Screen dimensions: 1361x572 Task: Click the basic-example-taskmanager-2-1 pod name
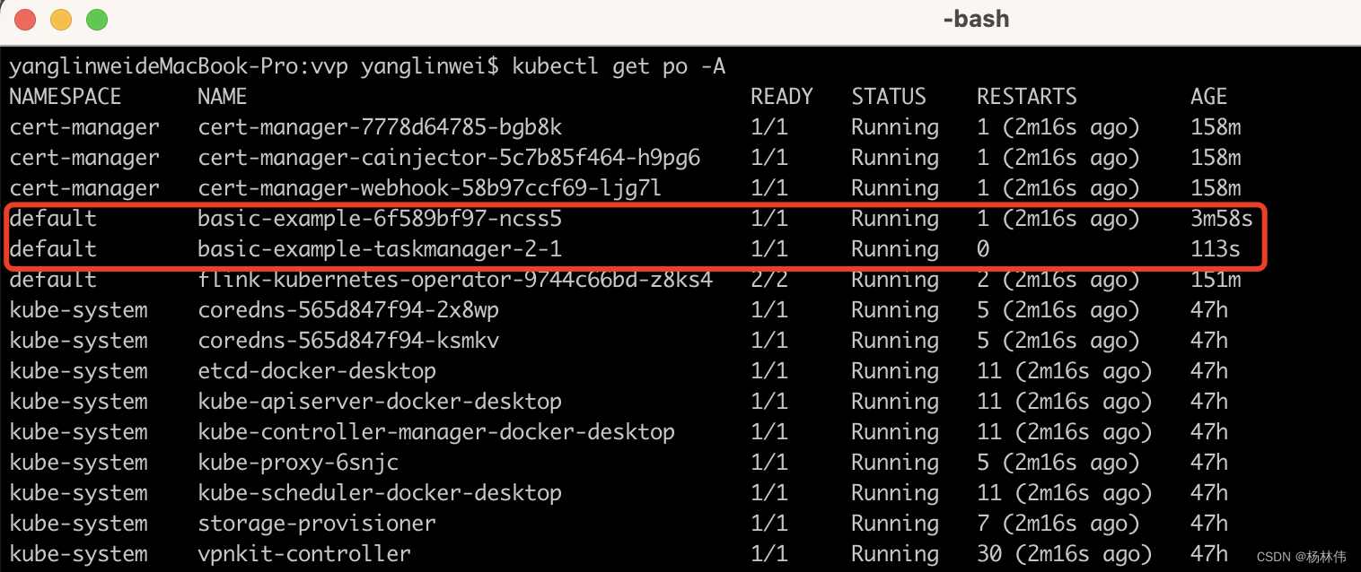(x=380, y=249)
